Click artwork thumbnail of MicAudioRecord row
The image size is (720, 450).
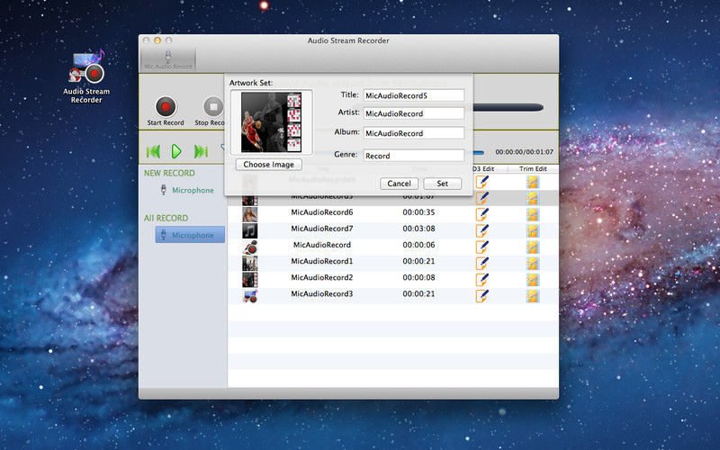(250, 247)
